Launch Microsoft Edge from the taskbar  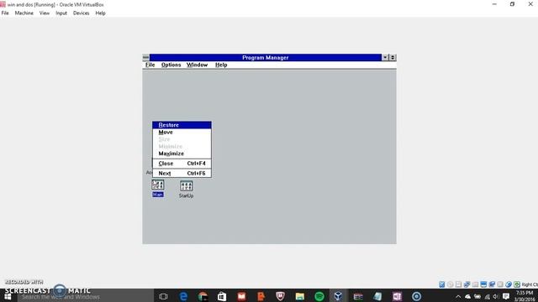click(183, 296)
